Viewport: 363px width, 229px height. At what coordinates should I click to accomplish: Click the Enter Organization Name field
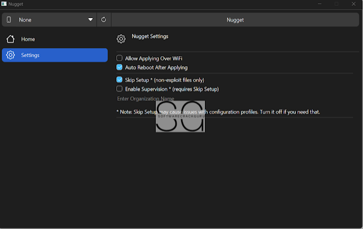point(234,99)
